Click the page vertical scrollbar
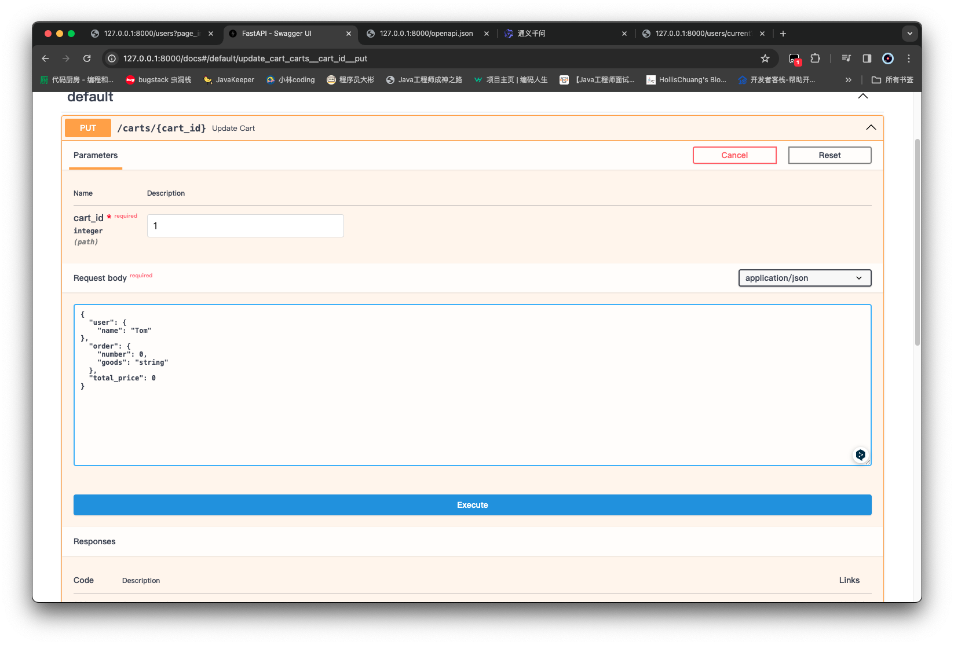954x645 pixels. [x=918, y=242]
